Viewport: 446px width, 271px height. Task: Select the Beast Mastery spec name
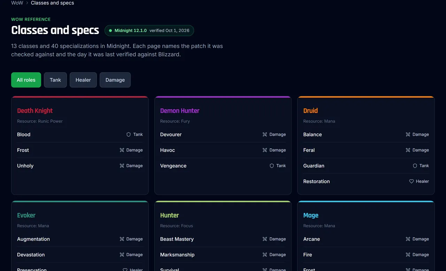pos(177,239)
